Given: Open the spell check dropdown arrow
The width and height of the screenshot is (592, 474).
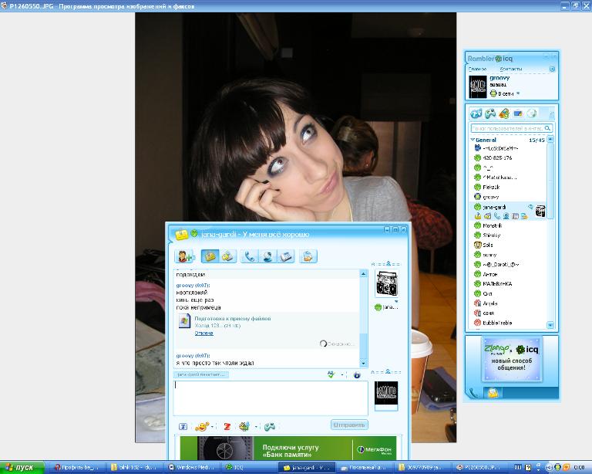Looking at the screenshot, I should pyautogui.click(x=342, y=375).
